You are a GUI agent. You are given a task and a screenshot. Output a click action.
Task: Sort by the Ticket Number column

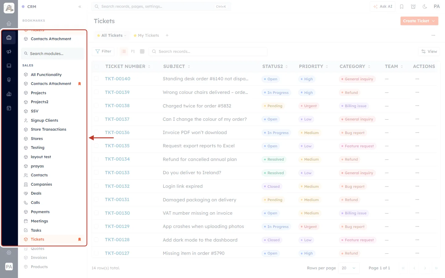[128, 66]
